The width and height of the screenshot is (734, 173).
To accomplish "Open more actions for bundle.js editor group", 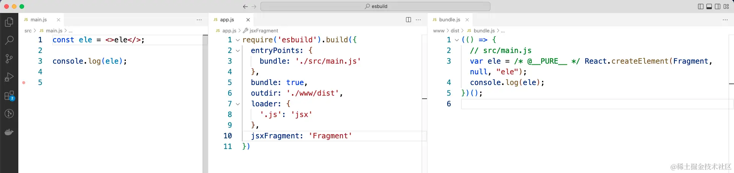I will (725, 20).
